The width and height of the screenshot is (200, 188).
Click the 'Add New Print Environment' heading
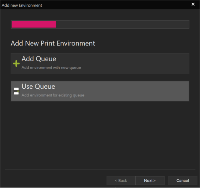pos(53,43)
